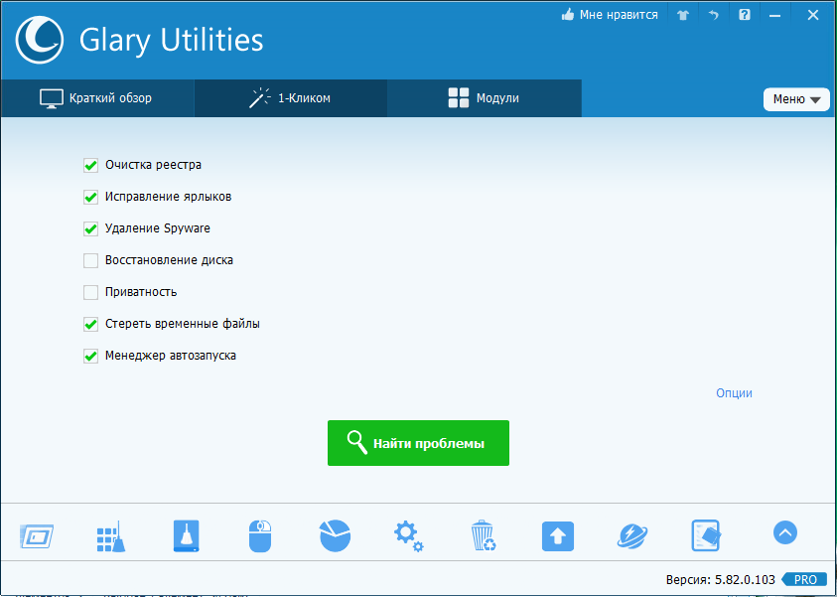Open the Краткий обзор tab
This screenshot has width=837, height=597.
pyautogui.click(x=98, y=98)
